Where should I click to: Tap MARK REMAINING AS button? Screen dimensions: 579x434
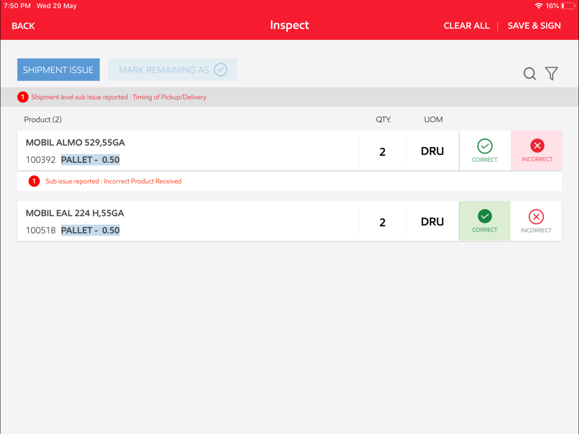point(173,70)
